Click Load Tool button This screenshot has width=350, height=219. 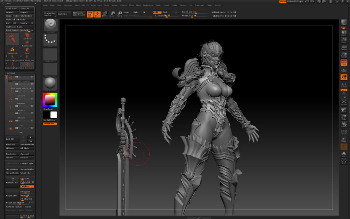tap(13, 9)
